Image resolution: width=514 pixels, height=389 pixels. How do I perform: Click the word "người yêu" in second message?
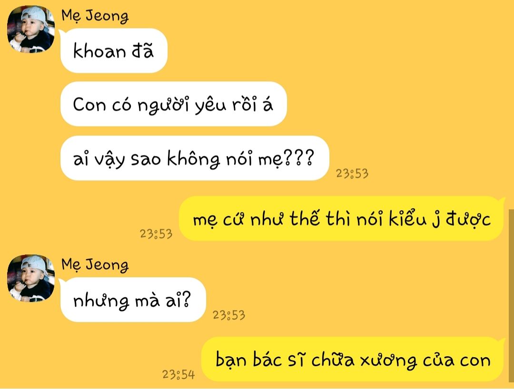[182, 105]
